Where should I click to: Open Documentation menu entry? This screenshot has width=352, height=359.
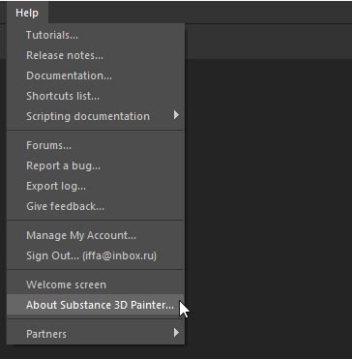coord(96,75)
